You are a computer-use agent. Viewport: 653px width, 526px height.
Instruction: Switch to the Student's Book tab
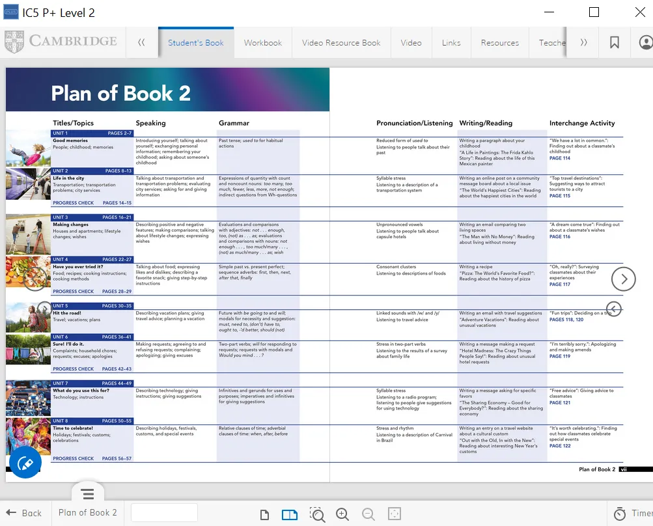pyautogui.click(x=196, y=43)
